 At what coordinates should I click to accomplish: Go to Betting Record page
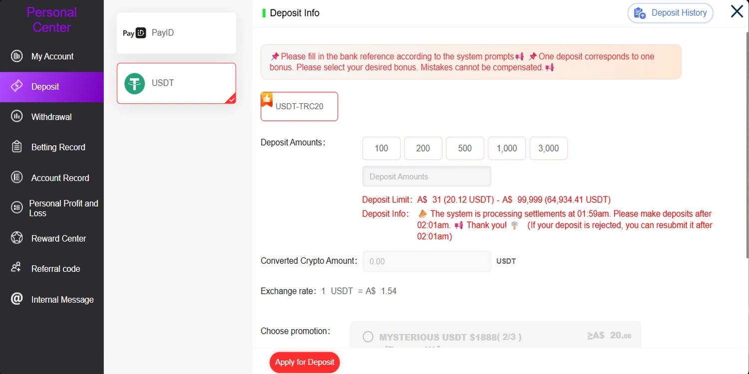tap(52, 147)
